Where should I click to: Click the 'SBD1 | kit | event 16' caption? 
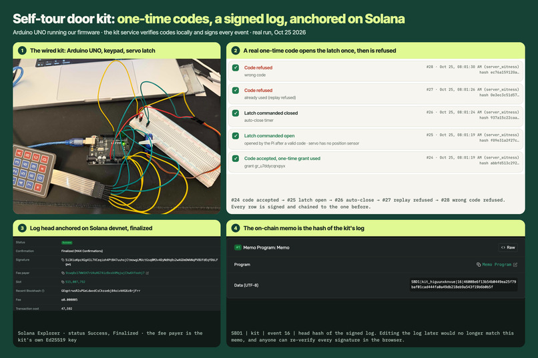[372, 337]
